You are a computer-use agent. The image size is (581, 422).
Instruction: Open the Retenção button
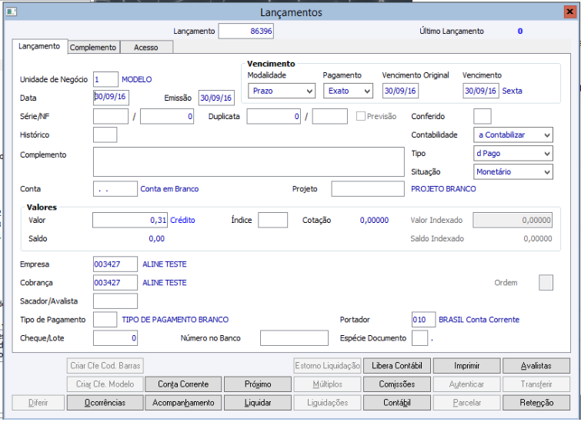tap(536, 403)
